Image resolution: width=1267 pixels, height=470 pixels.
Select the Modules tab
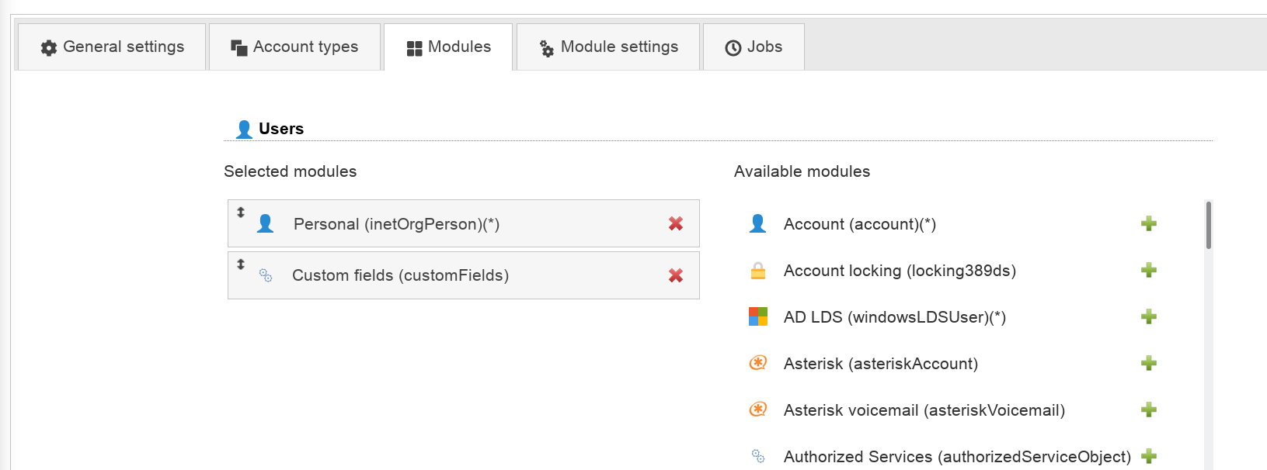[x=448, y=47]
